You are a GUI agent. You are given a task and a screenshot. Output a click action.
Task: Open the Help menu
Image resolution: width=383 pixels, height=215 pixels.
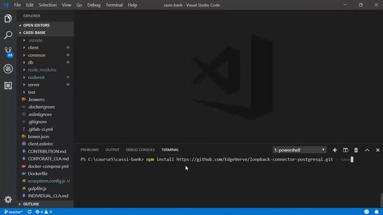132,5
